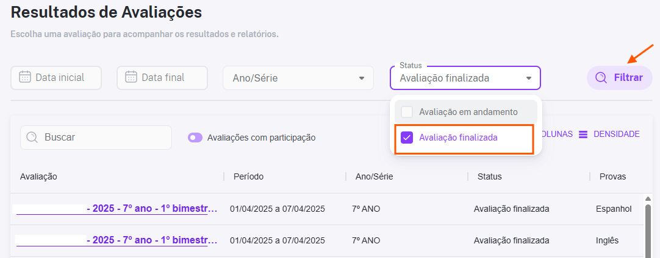This screenshot has width=660, height=258.
Task: Click the calendar icon in Data final
Action: [131, 77]
